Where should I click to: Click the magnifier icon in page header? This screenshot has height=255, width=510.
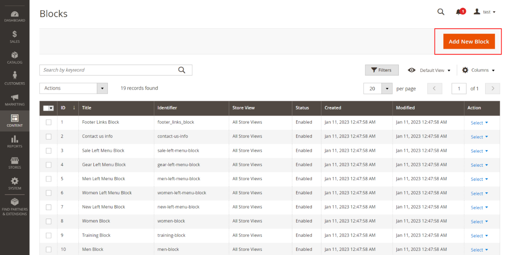coord(441,12)
